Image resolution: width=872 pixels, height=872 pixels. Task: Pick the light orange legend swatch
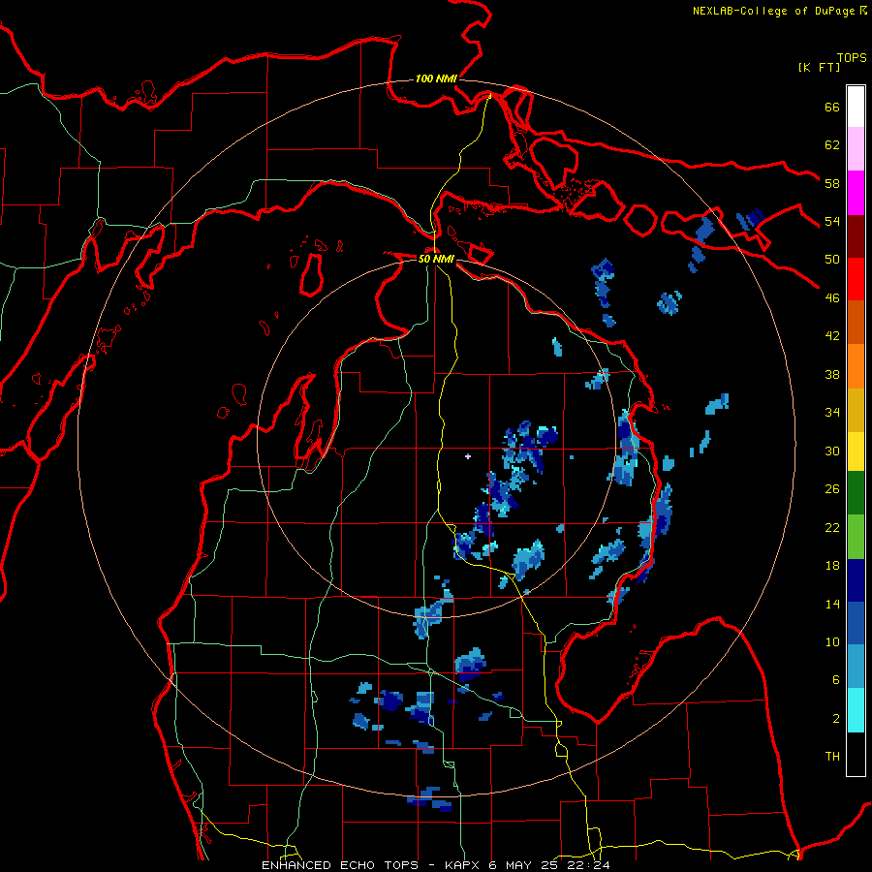(856, 366)
